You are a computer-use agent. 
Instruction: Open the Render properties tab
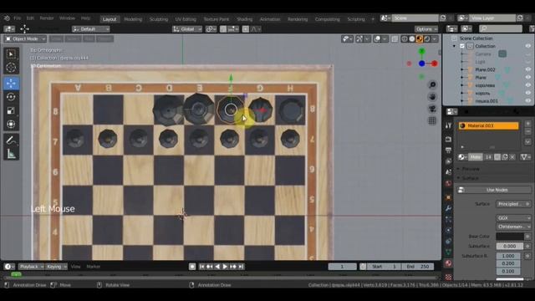tap(448, 139)
